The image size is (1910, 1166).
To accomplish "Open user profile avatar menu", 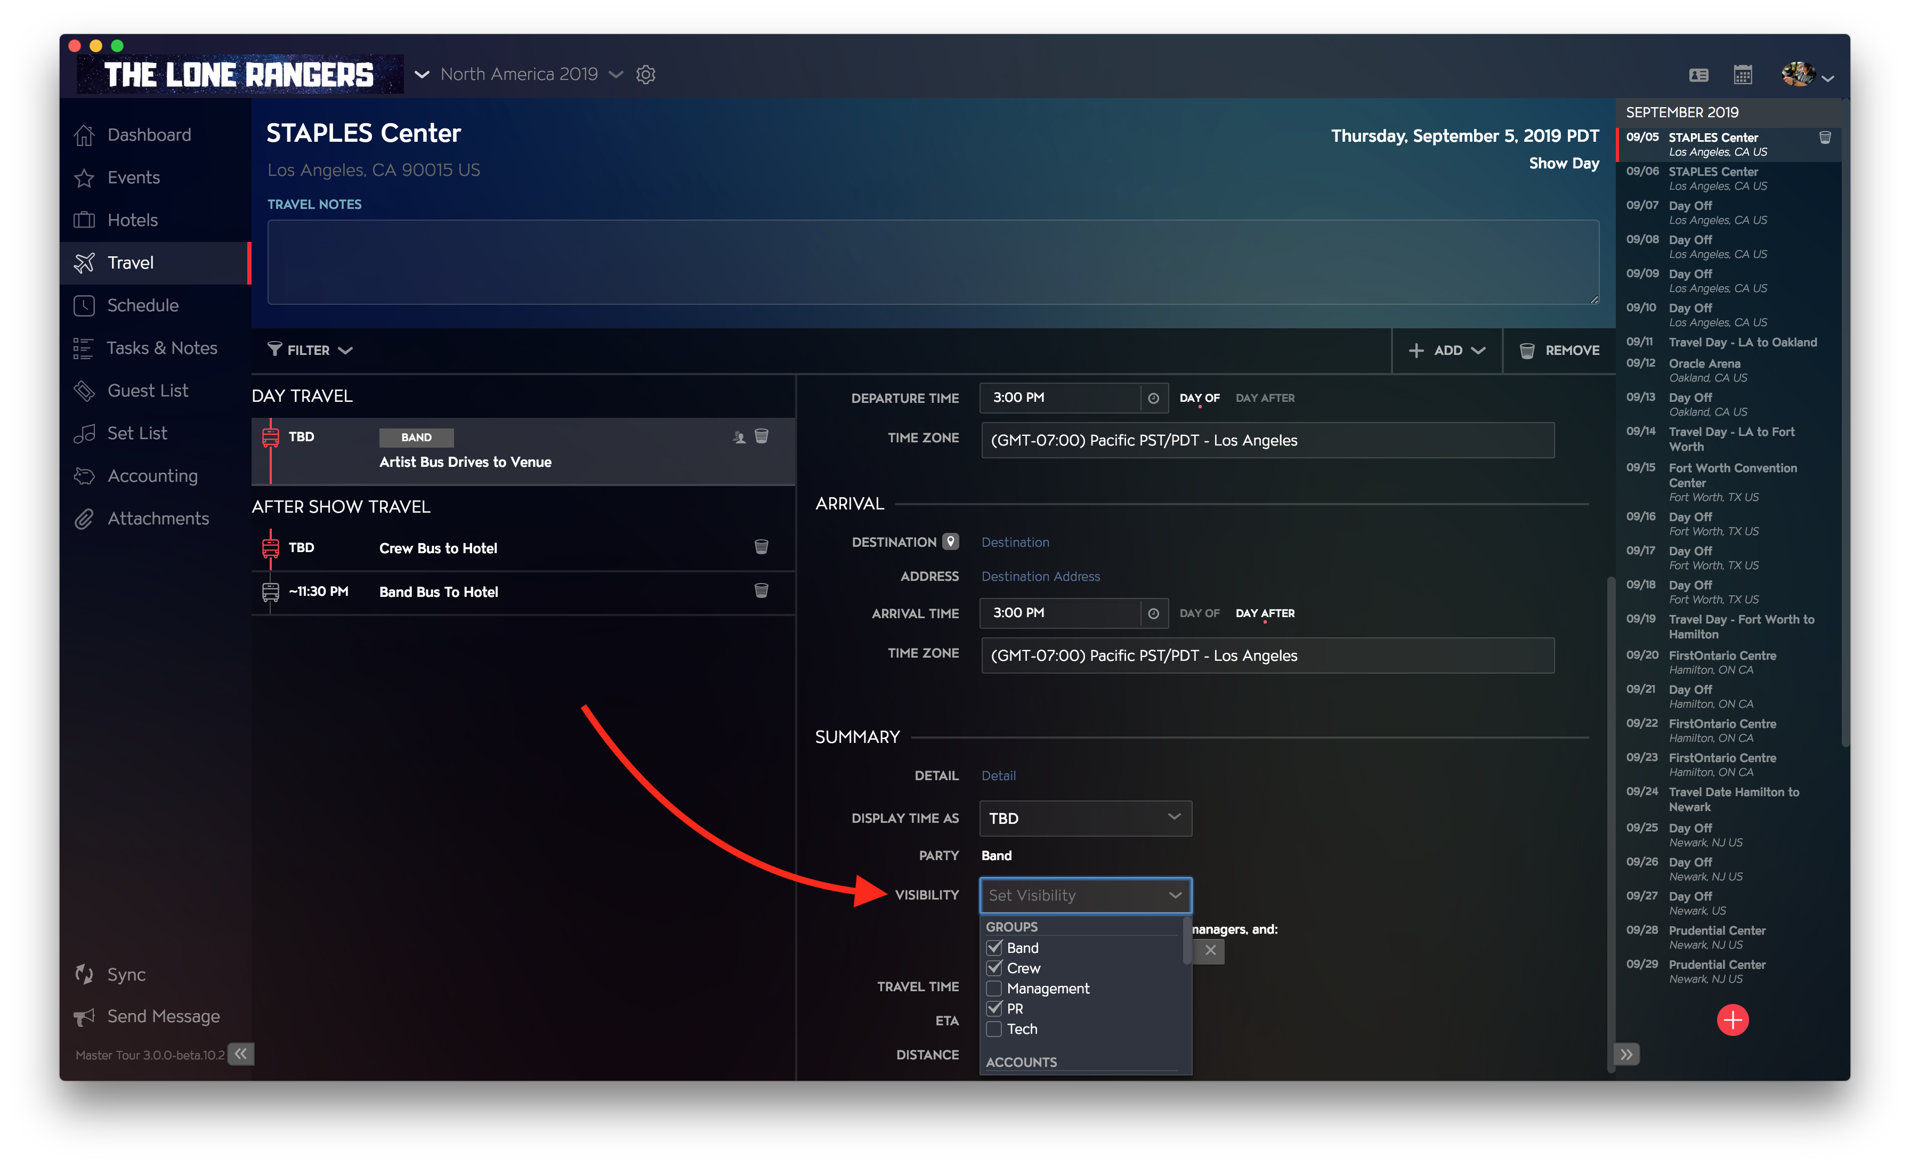I will point(1807,75).
